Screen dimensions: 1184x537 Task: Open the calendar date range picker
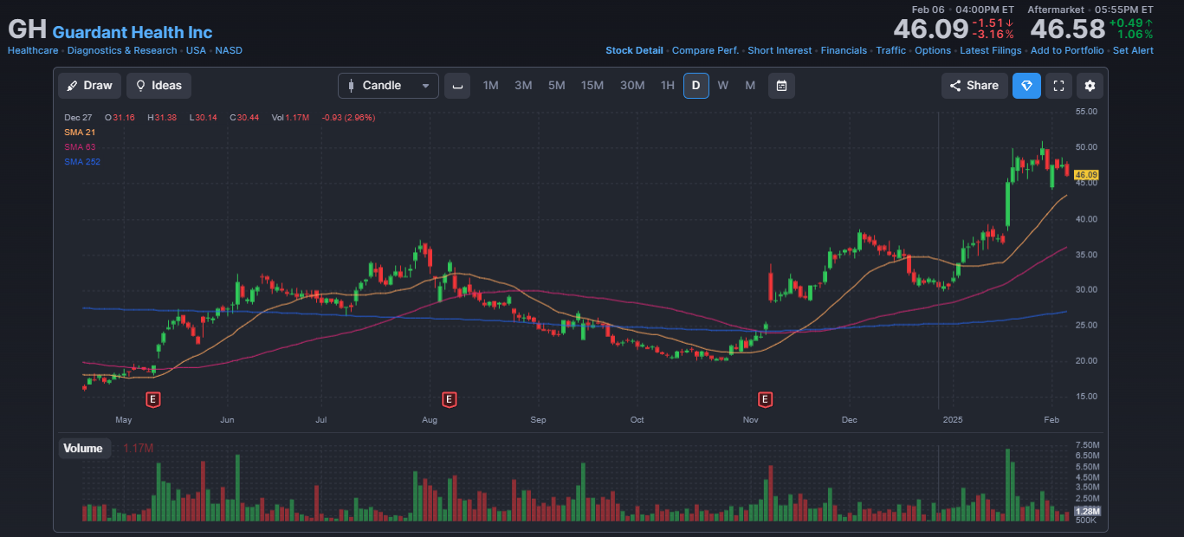coord(781,86)
